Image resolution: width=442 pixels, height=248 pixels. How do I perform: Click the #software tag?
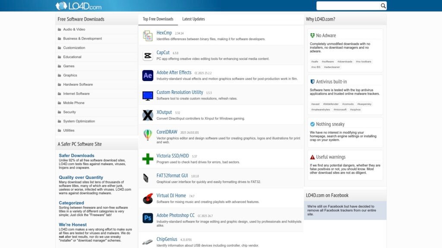[x=328, y=61]
